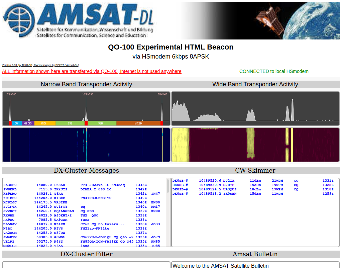Select the MIXED band segment
340x268 pixels.
coord(139,123)
